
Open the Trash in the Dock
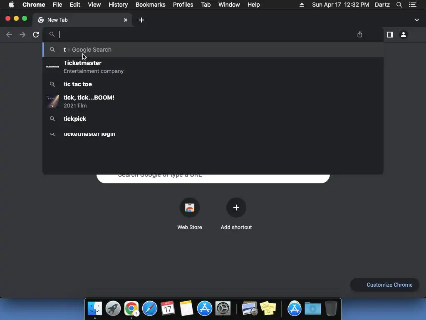[x=331, y=308]
